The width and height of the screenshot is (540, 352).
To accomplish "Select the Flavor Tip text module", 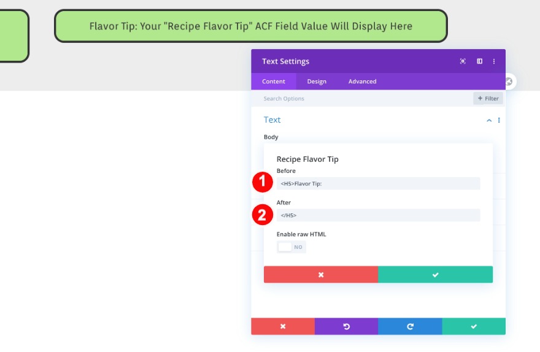I will [250, 26].
